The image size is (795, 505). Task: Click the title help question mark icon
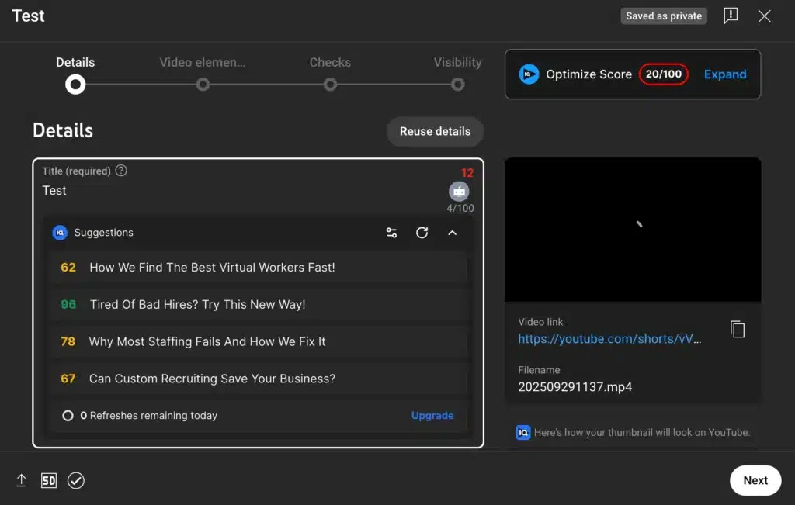click(121, 171)
